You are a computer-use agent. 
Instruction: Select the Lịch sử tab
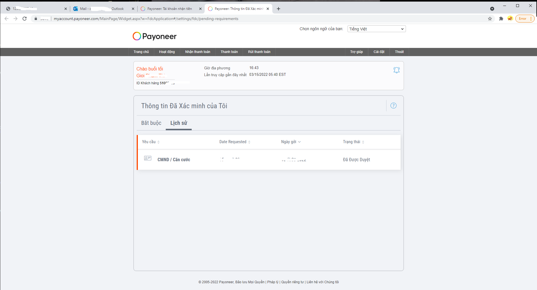click(179, 123)
